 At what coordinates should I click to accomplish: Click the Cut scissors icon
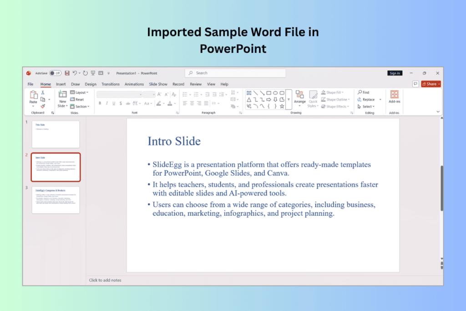pyautogui.click(x=43, y=92)
